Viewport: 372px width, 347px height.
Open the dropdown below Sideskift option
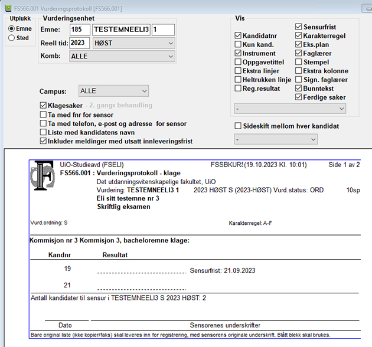276,139
